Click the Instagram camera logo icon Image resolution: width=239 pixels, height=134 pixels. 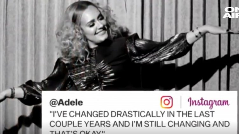[x=167, y=102]
